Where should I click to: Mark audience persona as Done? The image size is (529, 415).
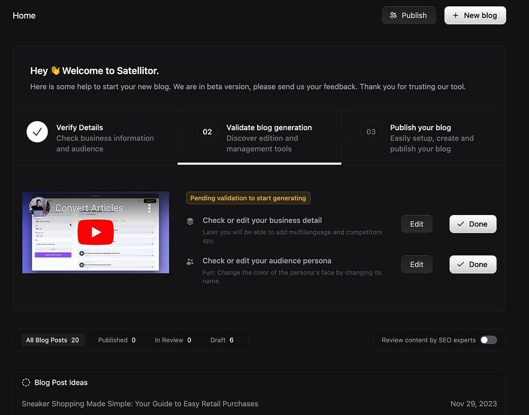click(x=472, y=264)
